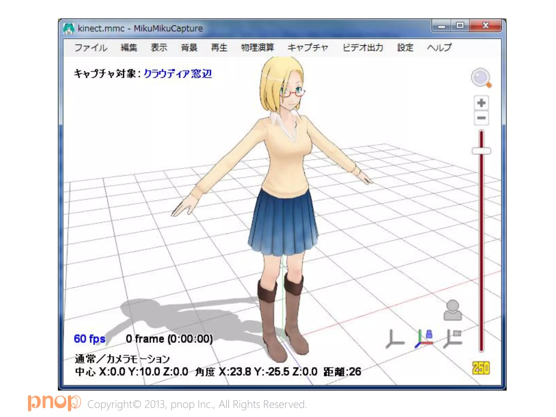Open the ビデオ出力 menu
Image resolution: width=556 pixels, height=417 pixels.
[363, 48]
